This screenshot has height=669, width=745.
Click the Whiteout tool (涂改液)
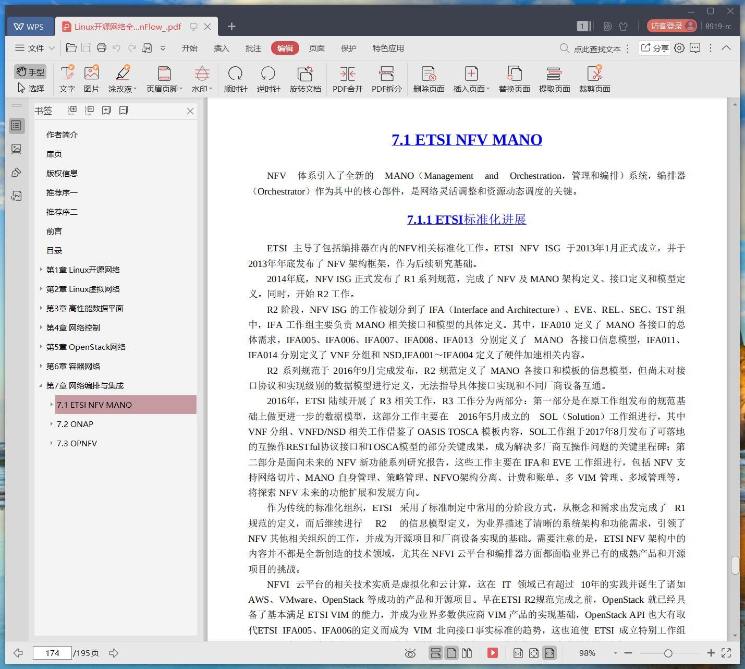123,79
